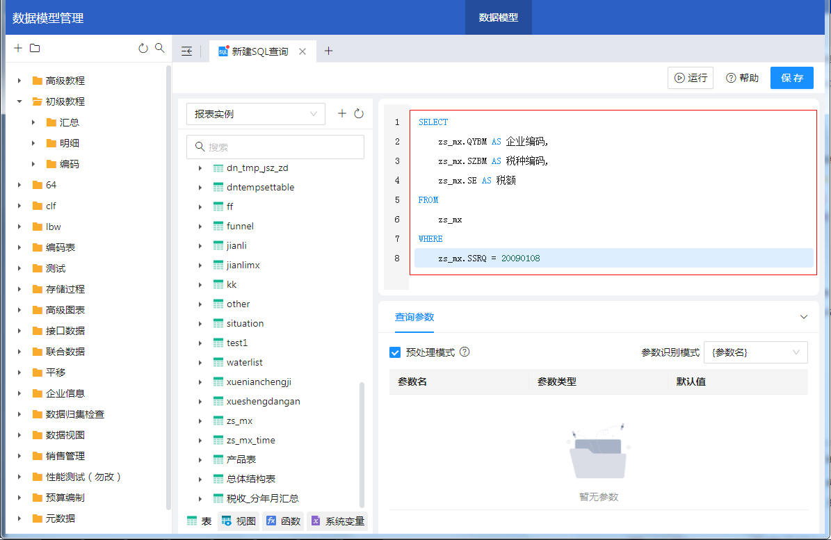The width and height of the screenshot is (831, 540).
Task: Toggle the 预处理模式 checkbox
Action: [x=395, y=352]
